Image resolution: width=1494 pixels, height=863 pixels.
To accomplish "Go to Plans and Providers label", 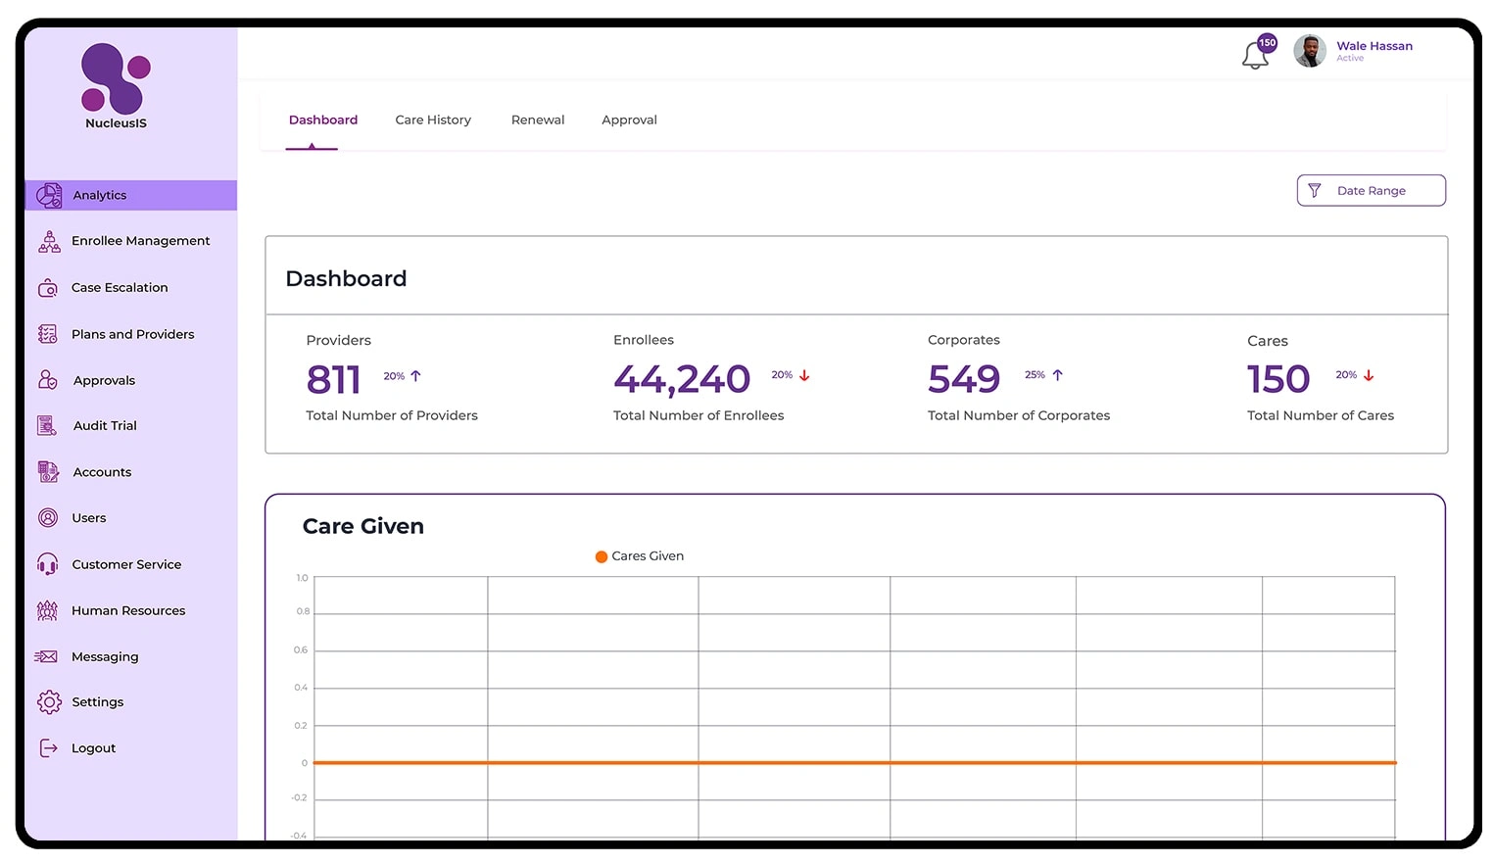I will (133, 334).
